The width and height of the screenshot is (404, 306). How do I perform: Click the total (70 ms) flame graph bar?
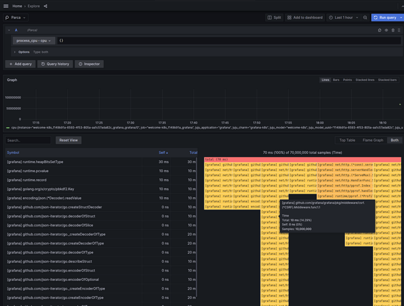point(303,160)
